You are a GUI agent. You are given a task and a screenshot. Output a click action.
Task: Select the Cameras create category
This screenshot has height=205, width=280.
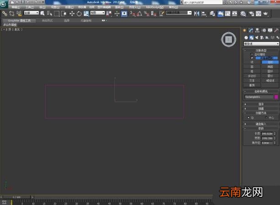(262, 37)
